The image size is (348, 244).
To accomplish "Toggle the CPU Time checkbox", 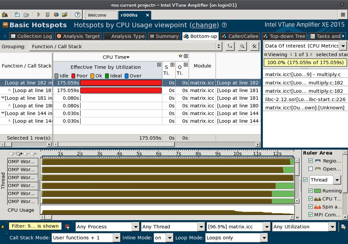I will click(x=311, y=199).
